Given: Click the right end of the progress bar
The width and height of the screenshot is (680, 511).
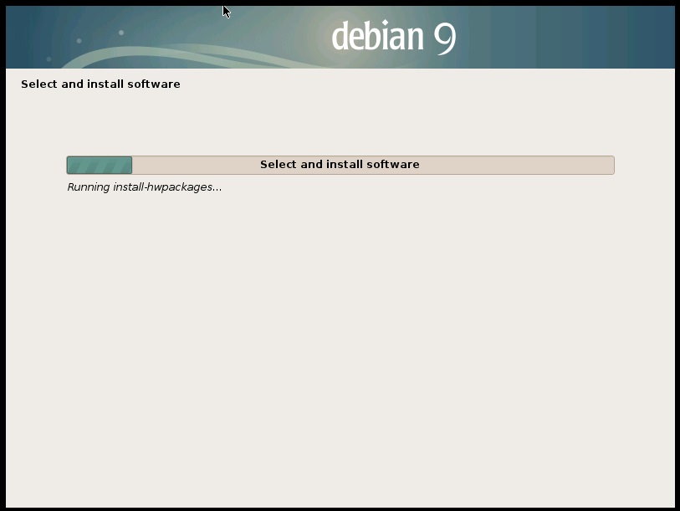Looking at the screenshot, I should tap(611, 165).
